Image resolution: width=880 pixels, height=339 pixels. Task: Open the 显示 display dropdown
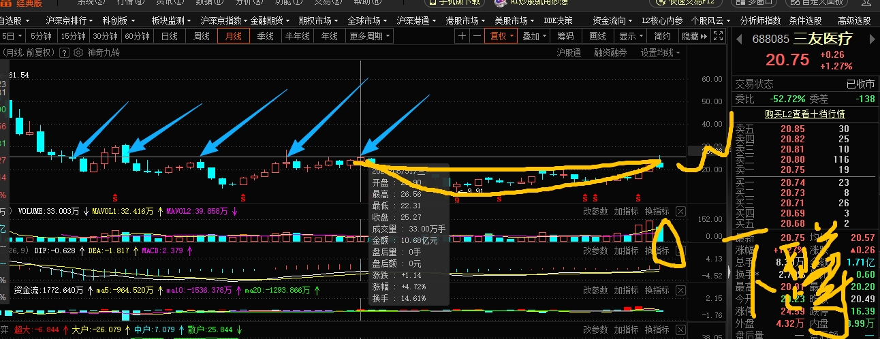pos(631,36)
